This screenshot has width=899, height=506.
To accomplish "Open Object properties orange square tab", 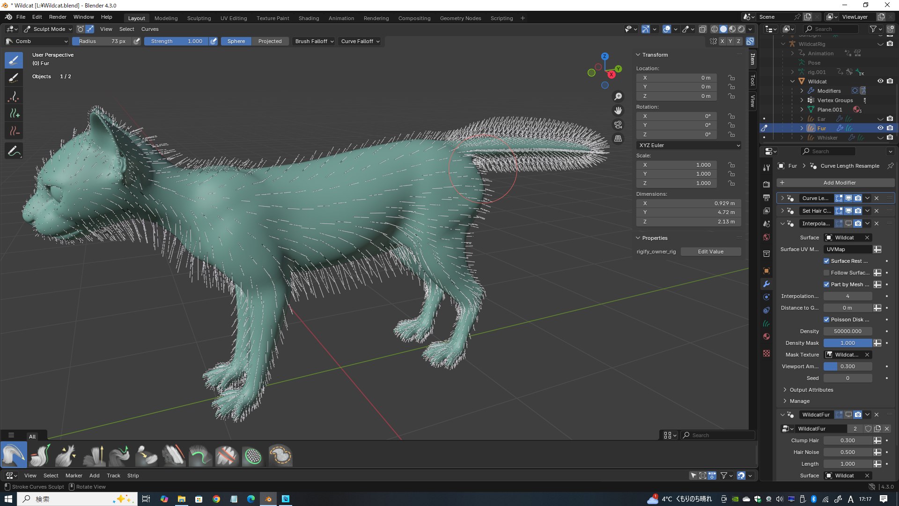I will [x=766, y=271].
